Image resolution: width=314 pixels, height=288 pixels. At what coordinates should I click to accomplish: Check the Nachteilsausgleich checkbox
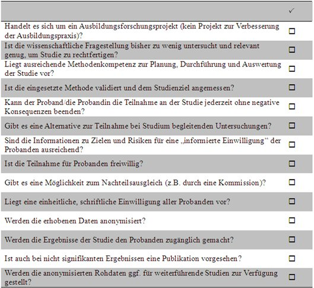point(292,182)
